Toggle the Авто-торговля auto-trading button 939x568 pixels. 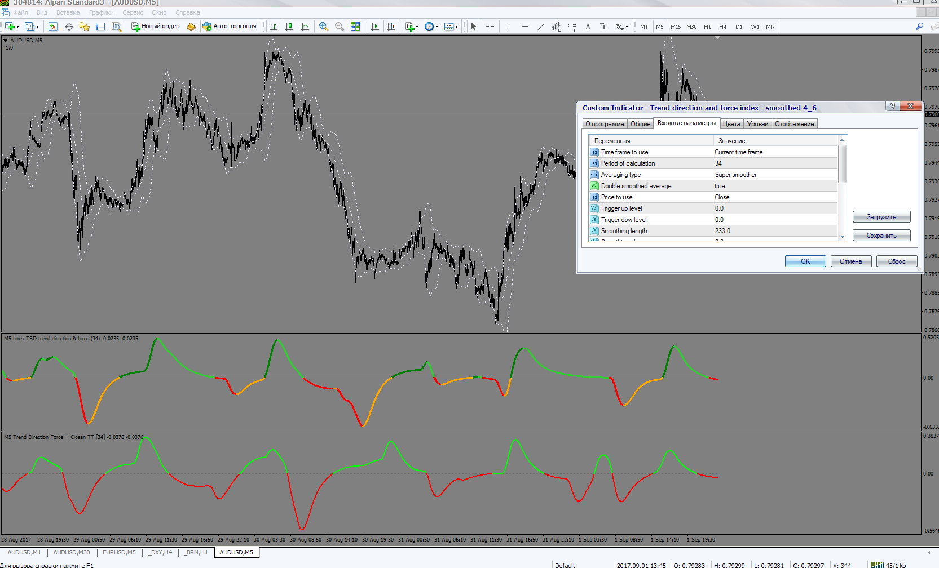tap(230, 26)
